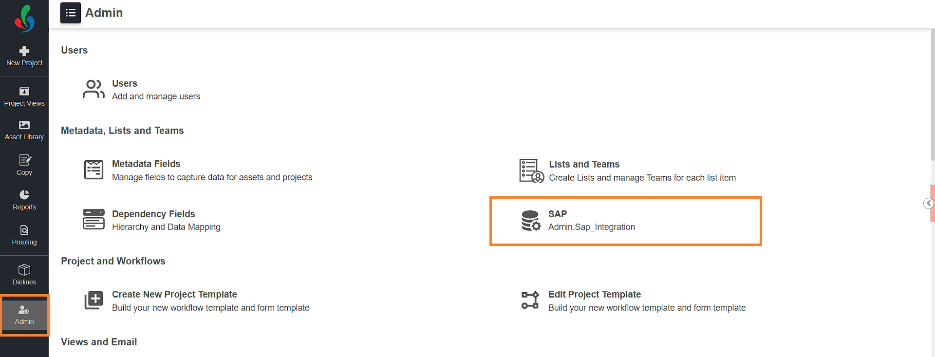Image resolution: width=935 pixels, height=357 pixels.
Task: Click the Users people icon
Action: tap(93, 89)
